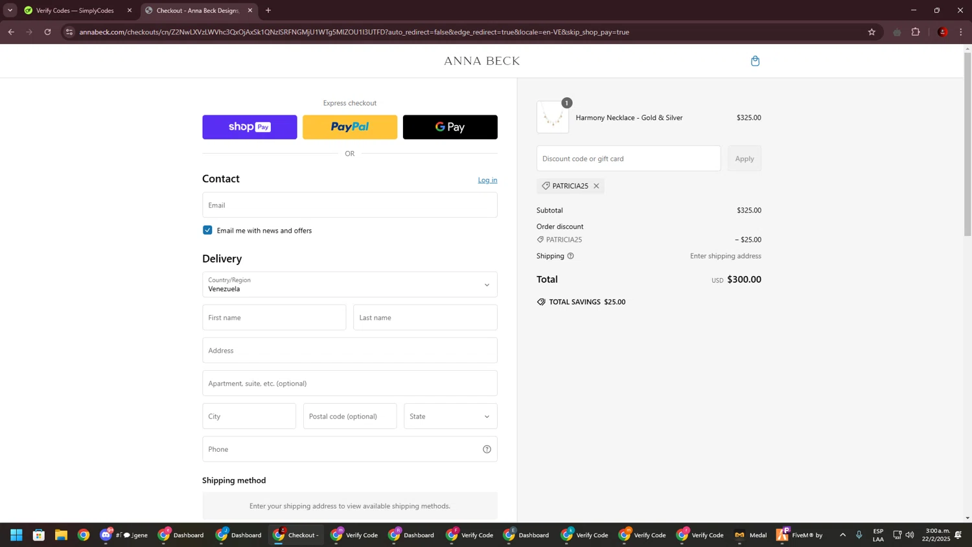Screen dimensions: 972x547
Task: Click into the Address field
Action: 350,351
